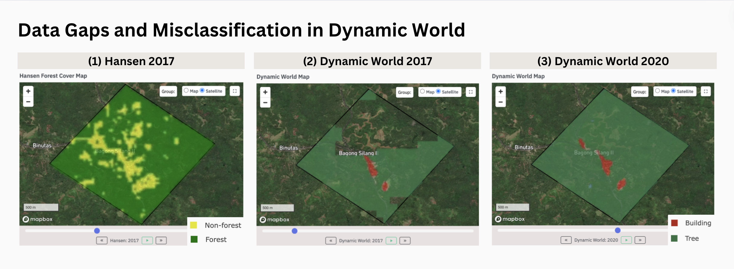Select Map radio on Dynamic World 2020
734x269 pixels.
point(657,91)
